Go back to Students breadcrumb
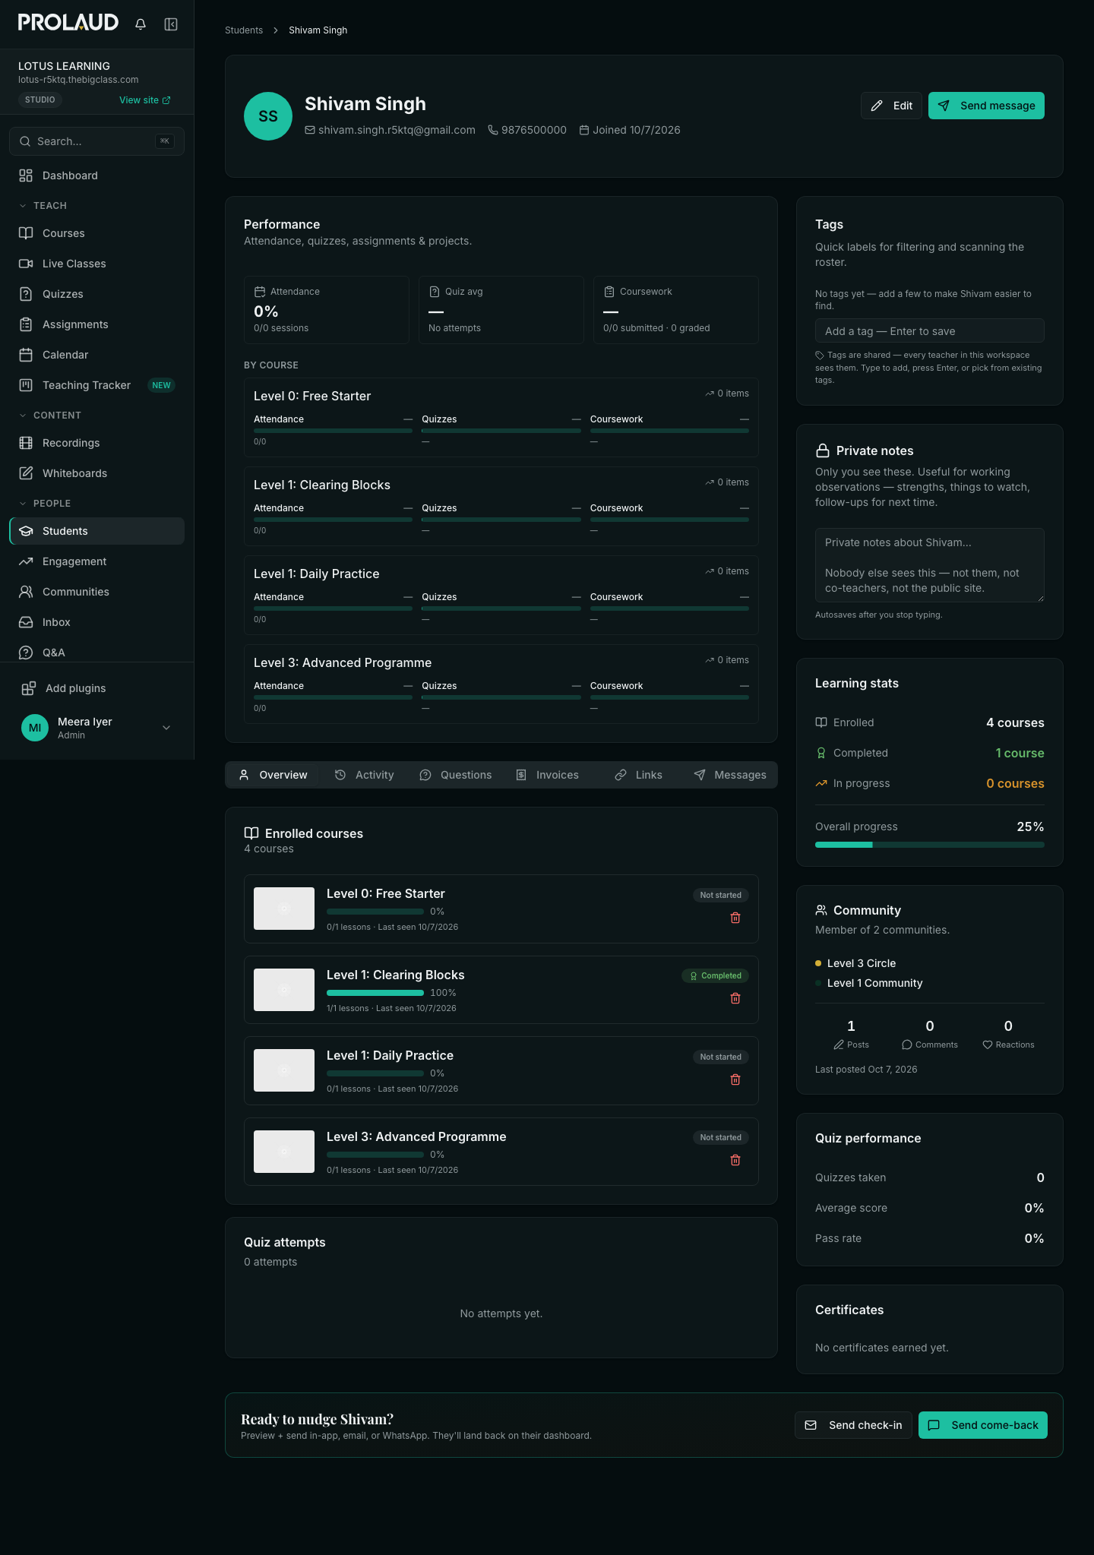This screenshot has width=1094, height=1555. click(x=244, y=30)
